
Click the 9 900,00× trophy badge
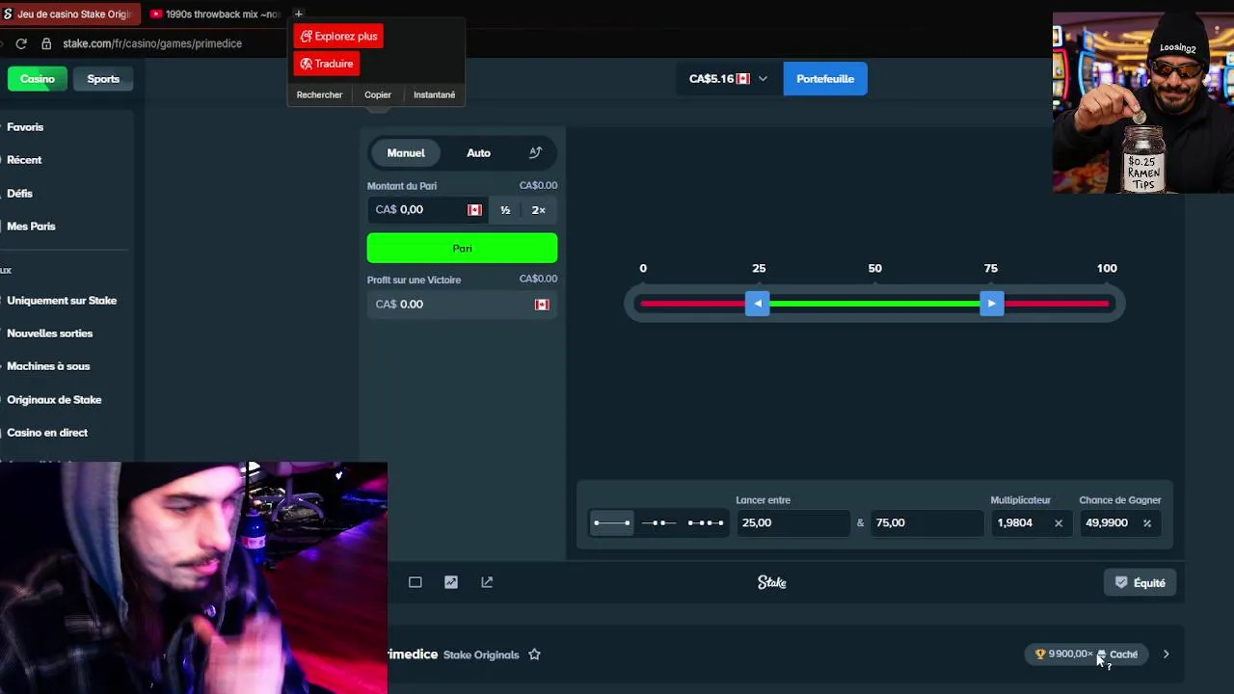tap(1064, 654)
